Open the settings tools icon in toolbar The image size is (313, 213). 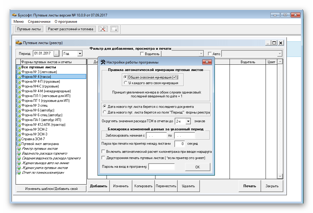(x=103, y=29)
